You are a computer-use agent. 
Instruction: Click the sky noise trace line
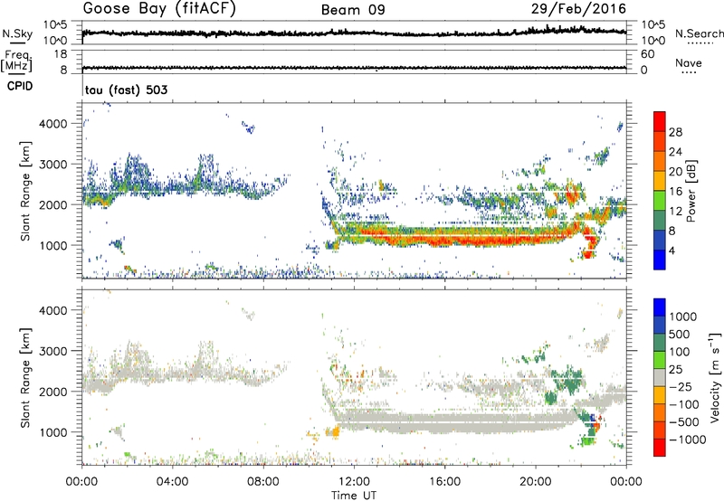354,33
